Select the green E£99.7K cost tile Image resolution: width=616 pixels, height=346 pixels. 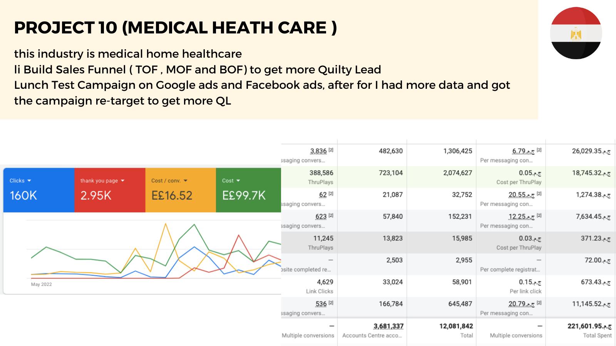(x=248, y=190)
